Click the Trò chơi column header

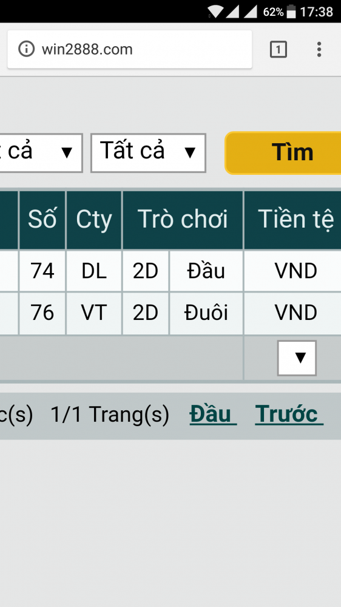pyautogui.click(x=183, y=220)
